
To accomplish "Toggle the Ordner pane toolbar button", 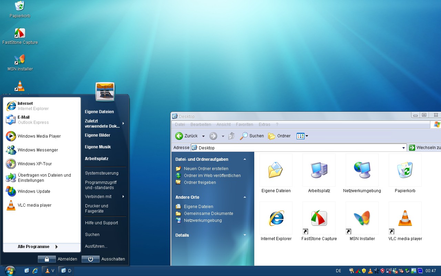I will [279, 136].
